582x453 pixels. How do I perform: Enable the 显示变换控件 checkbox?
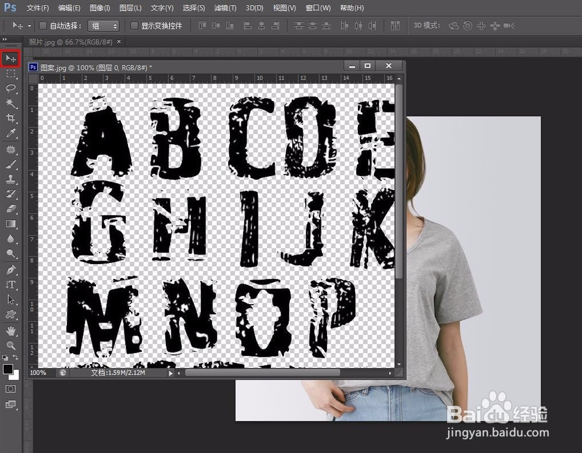134,26
